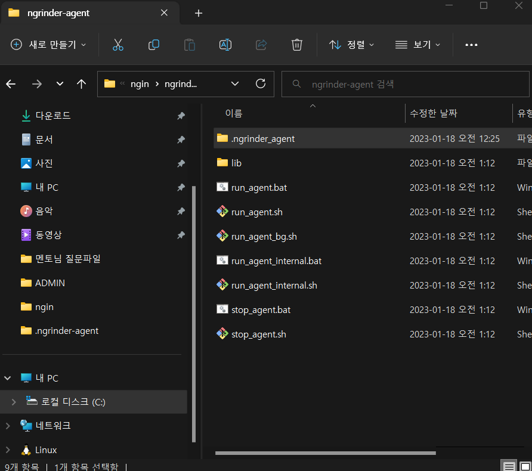Select the lib folder icon
This screenshot has height=471, width=532.
point(222,162)
